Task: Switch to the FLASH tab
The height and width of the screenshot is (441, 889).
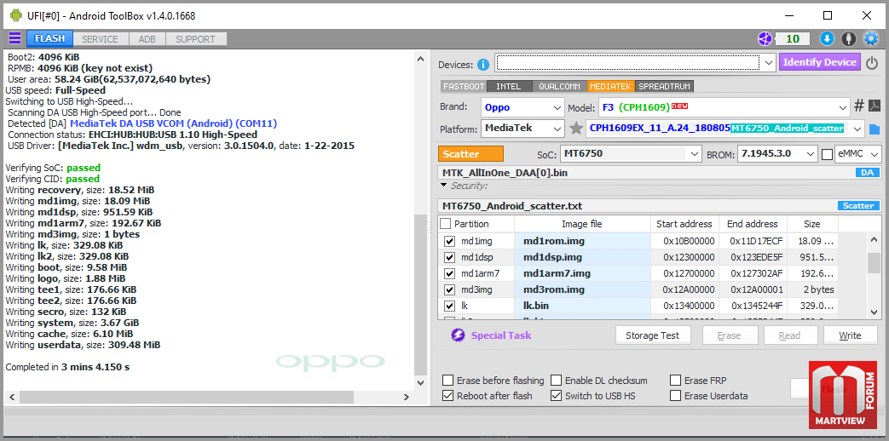Action: pos(50,38)
